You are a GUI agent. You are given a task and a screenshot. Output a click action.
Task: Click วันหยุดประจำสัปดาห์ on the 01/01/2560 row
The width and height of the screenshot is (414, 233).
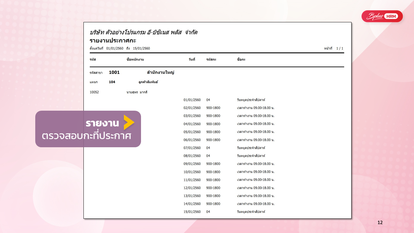click(251, 100)
